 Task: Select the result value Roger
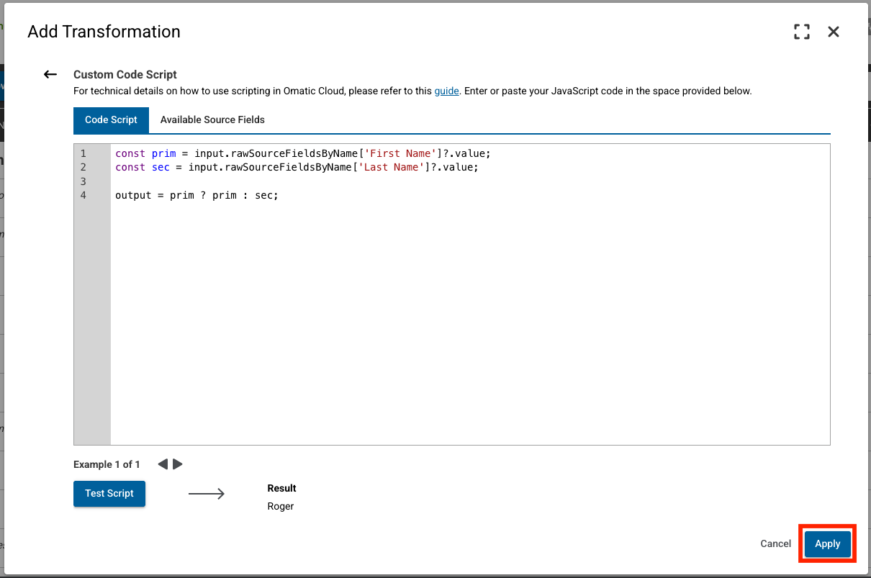pyautogui.click(x=281, y=506)
